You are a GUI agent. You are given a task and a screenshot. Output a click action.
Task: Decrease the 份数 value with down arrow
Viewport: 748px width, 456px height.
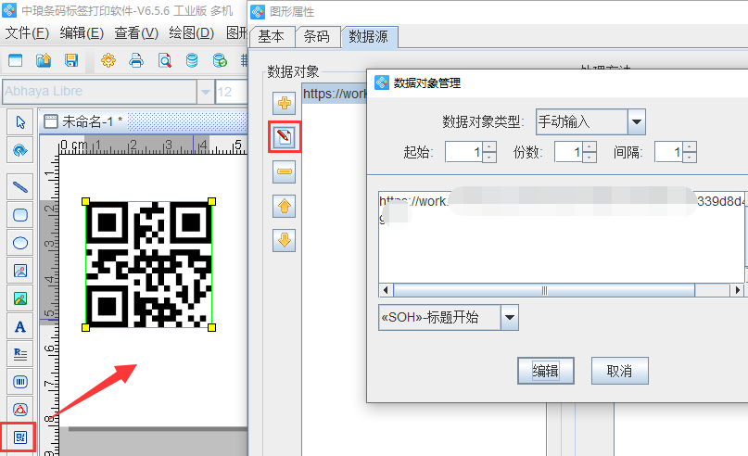(590, 158)
